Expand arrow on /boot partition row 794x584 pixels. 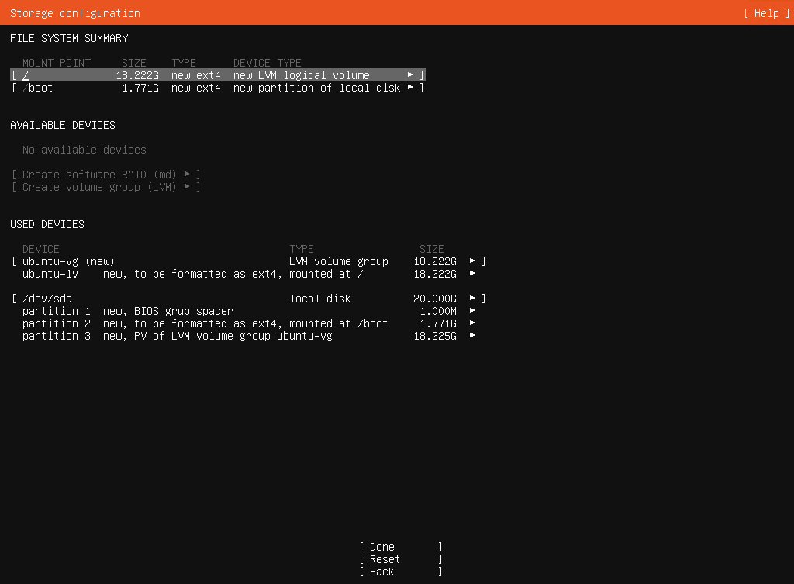coord(410,88)
